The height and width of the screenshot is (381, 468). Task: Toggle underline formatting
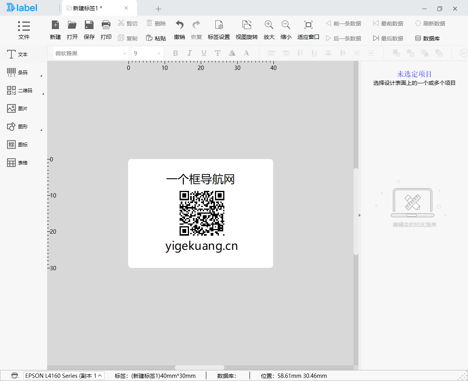click(x=204, y=53)
